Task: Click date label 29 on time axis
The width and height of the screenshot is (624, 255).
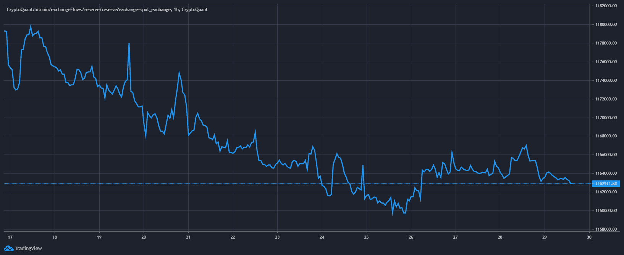Action: (545, 237)
